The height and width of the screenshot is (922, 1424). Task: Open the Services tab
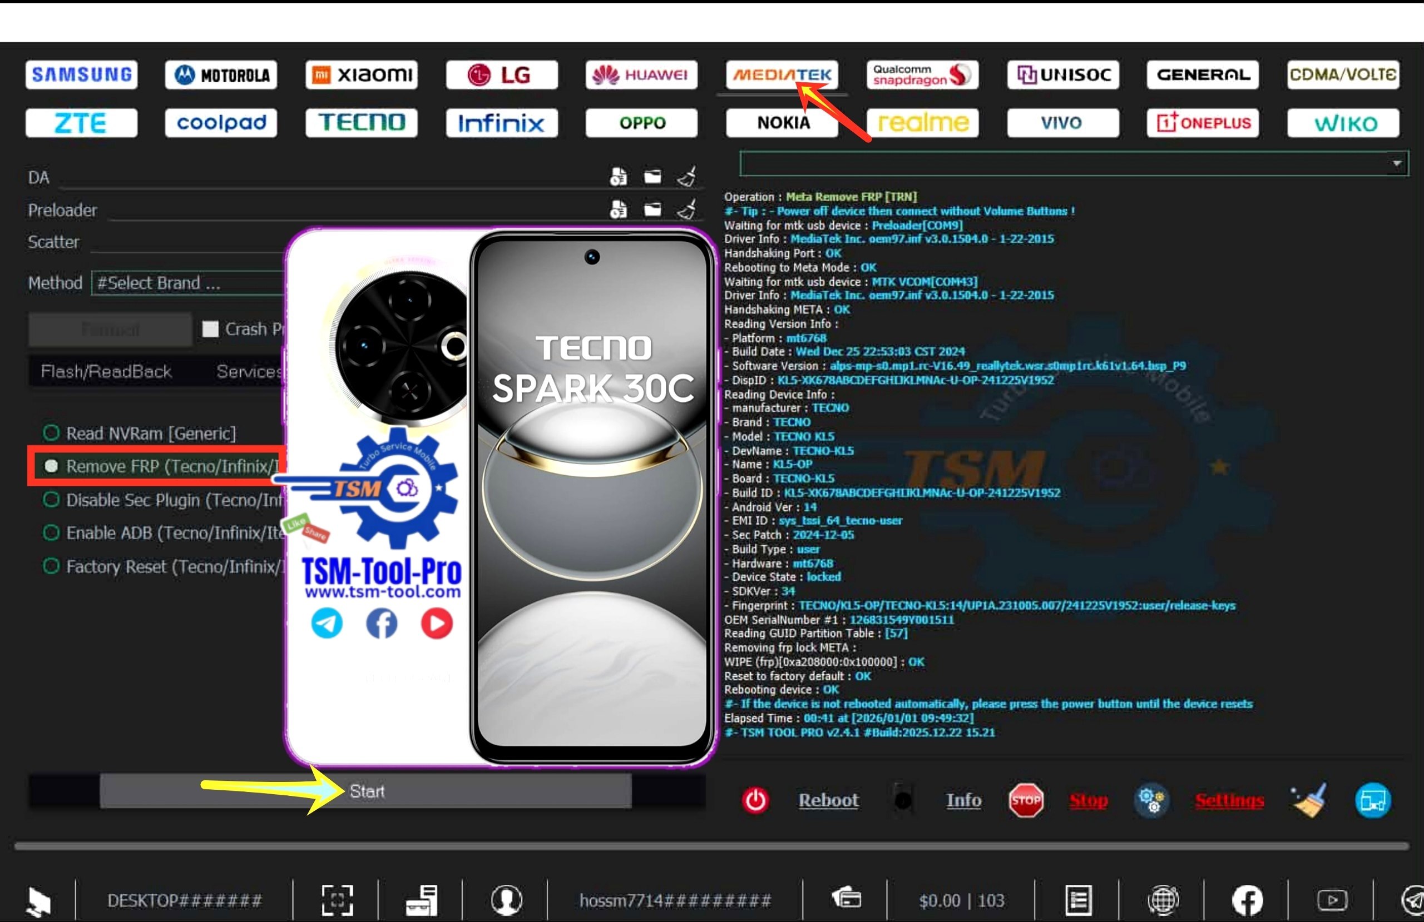(249, 371)
